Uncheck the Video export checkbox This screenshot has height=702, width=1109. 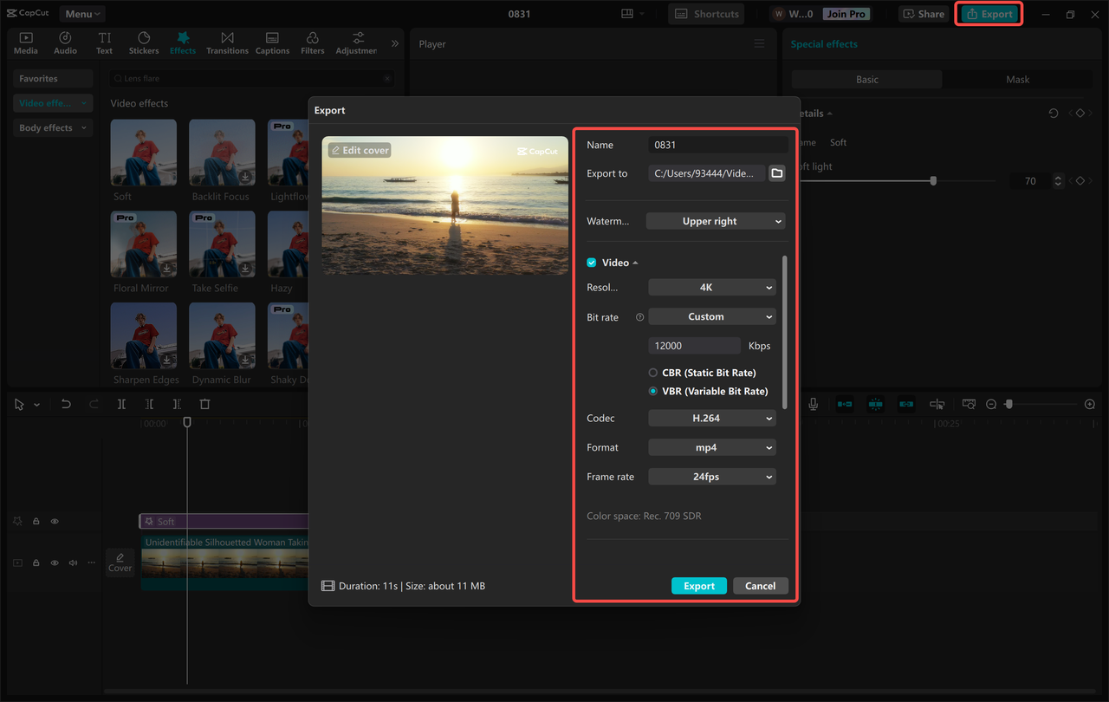pos(590,262)
